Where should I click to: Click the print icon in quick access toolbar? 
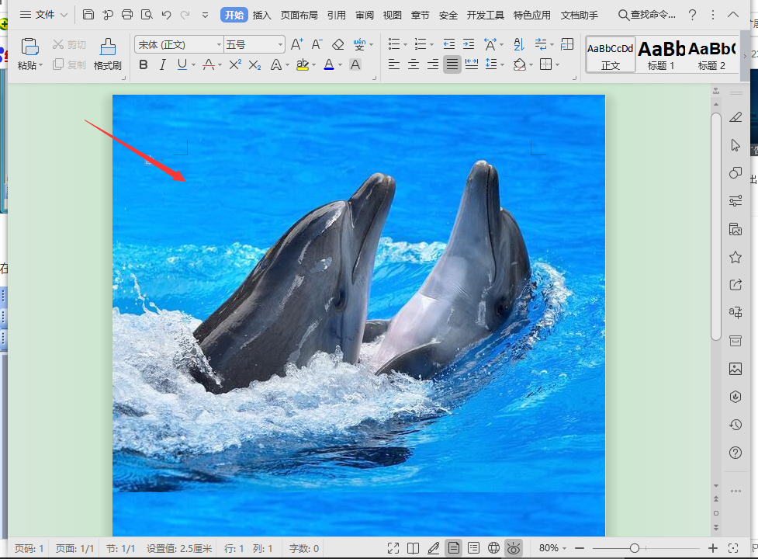coord(127,15)
